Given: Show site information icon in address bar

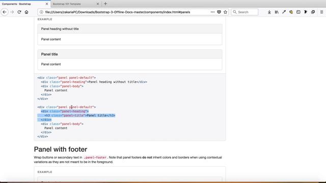Looking at the screenshot, I should coord(41,12).
